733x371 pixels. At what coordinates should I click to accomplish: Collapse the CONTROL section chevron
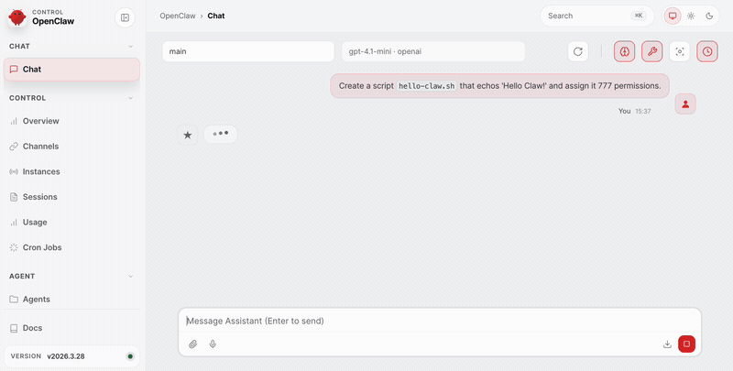pos(130,98)
